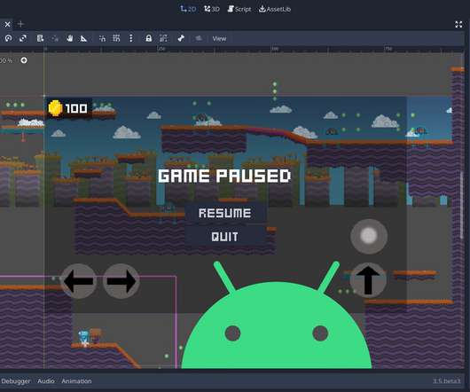Select the blue player character sprite
This screenshot has width=470, height=392.
click(x=84, y=338)
